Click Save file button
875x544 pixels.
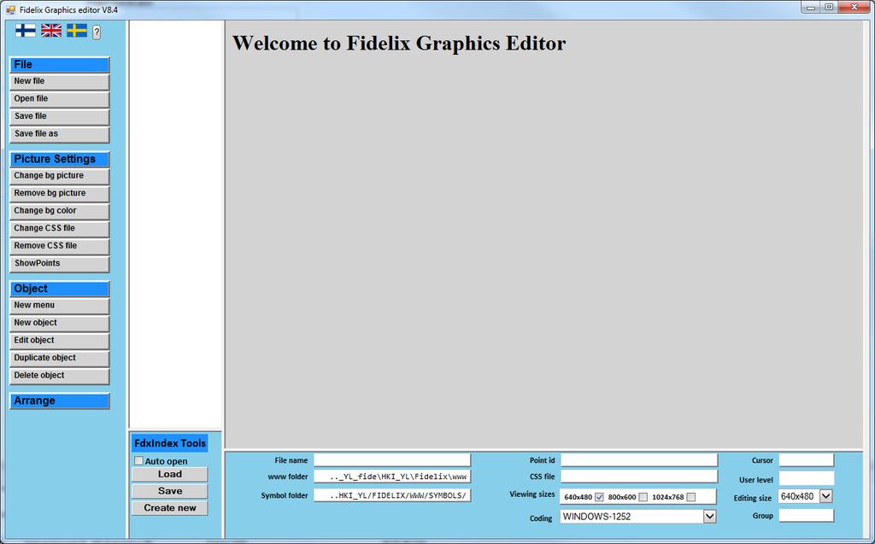coord(59,117)
